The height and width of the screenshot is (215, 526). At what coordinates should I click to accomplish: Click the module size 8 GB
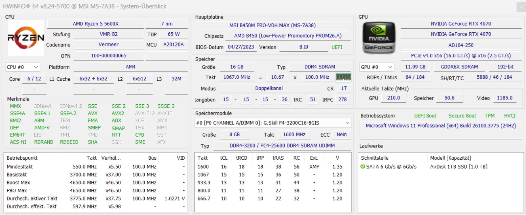click(x=235, y=135)
